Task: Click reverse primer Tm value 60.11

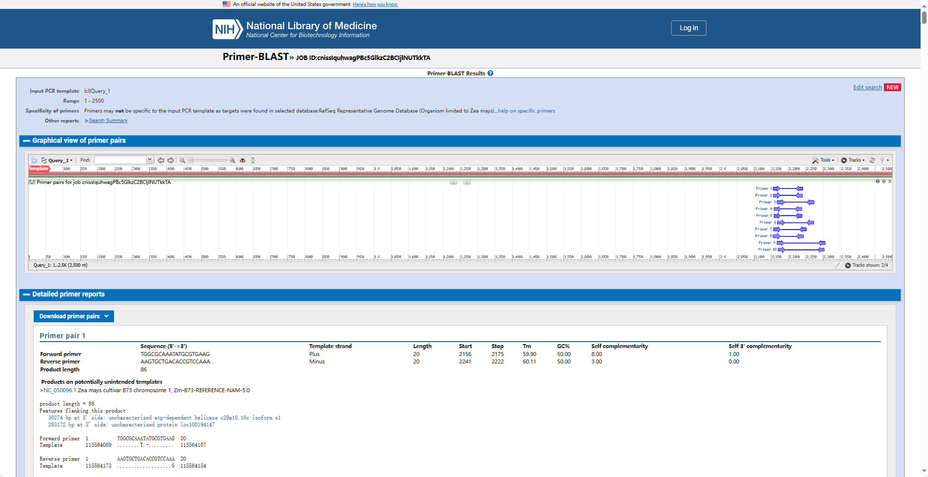Action: pos(529,362)
